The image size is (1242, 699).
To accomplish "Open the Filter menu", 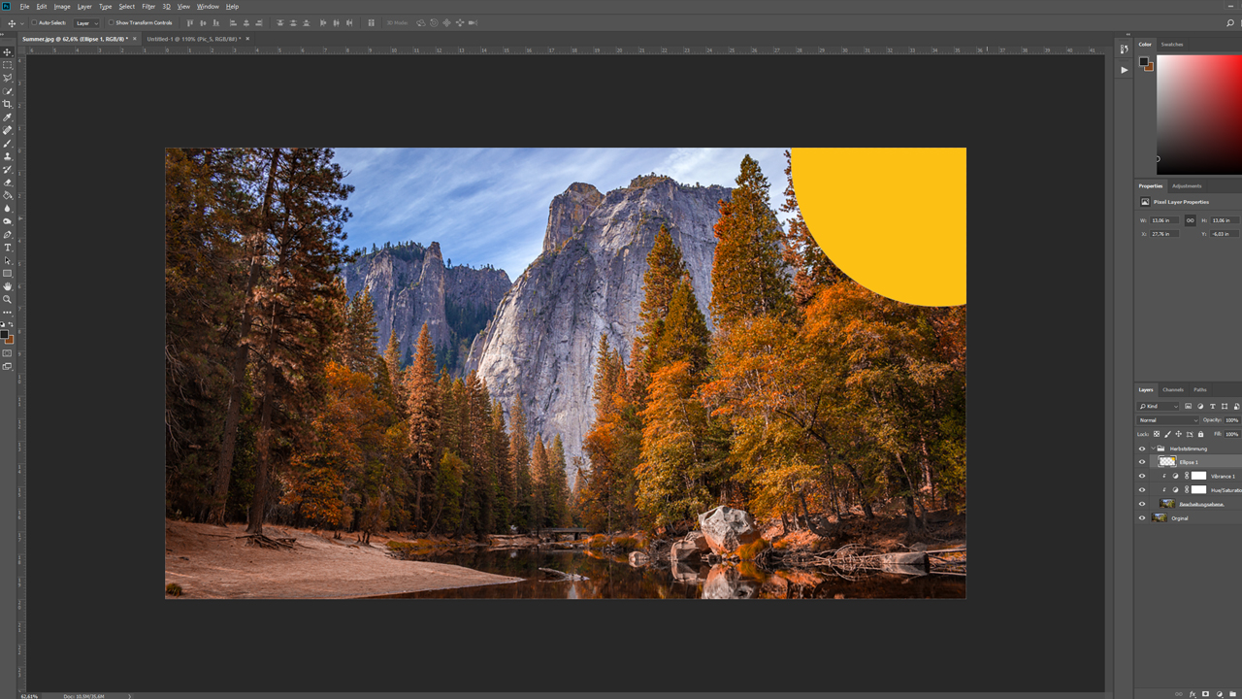I will pos(148,7).
